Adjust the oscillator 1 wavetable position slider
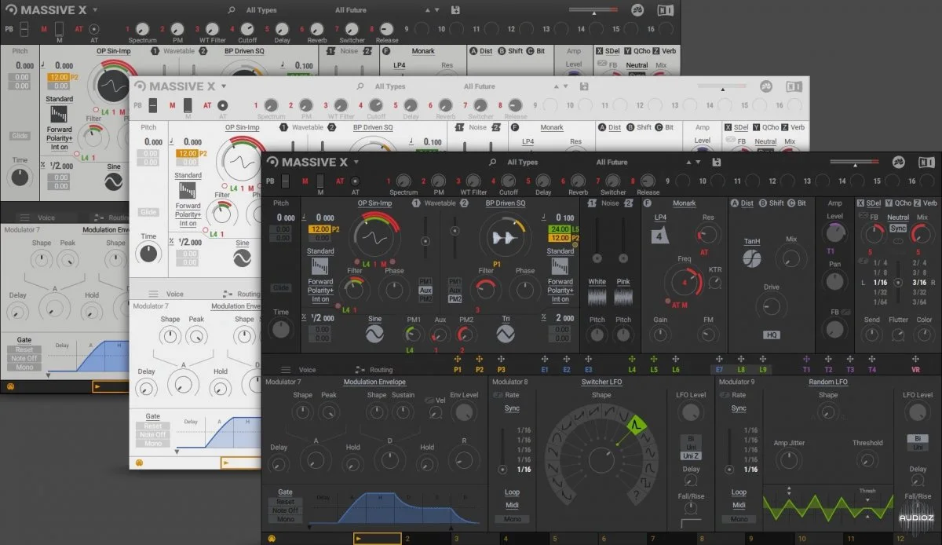The image size is (942, 545). tap(424, 242)
